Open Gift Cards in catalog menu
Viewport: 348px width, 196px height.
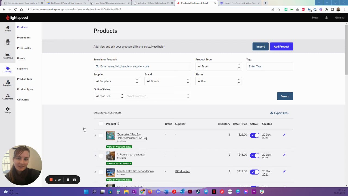pos(23,100)
